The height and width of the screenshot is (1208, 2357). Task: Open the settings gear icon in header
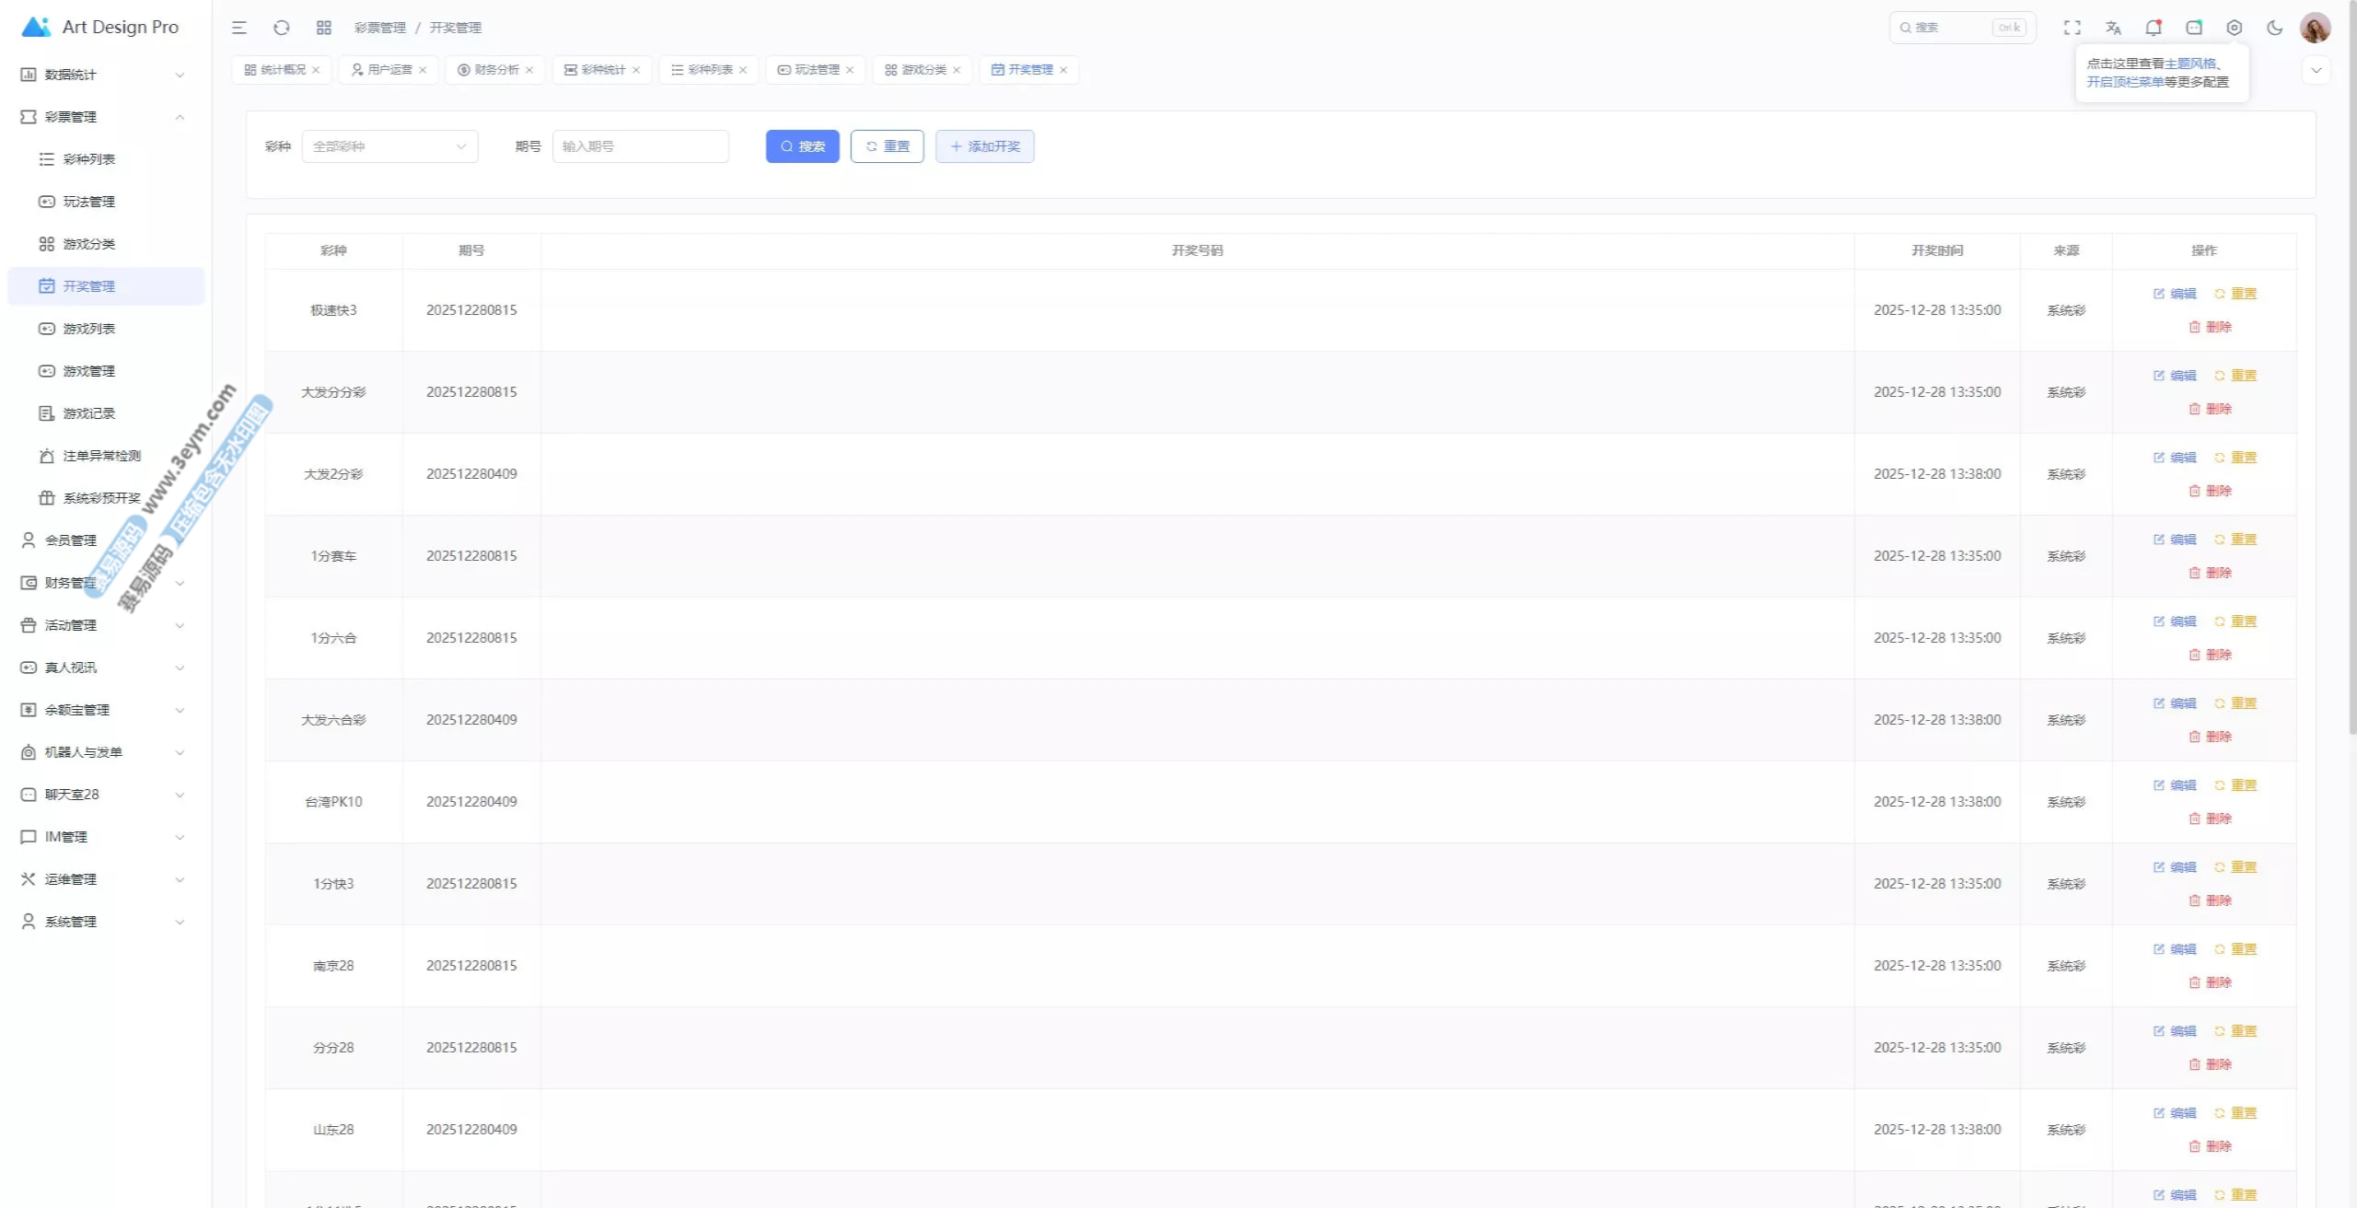[x=2234, y=28]
